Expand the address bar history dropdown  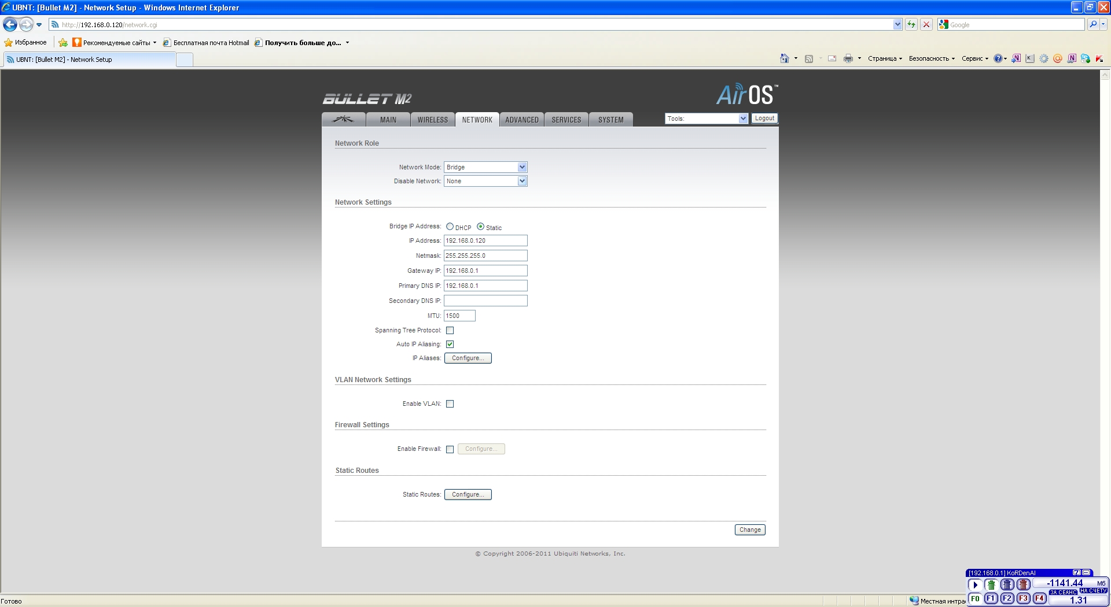897,24
